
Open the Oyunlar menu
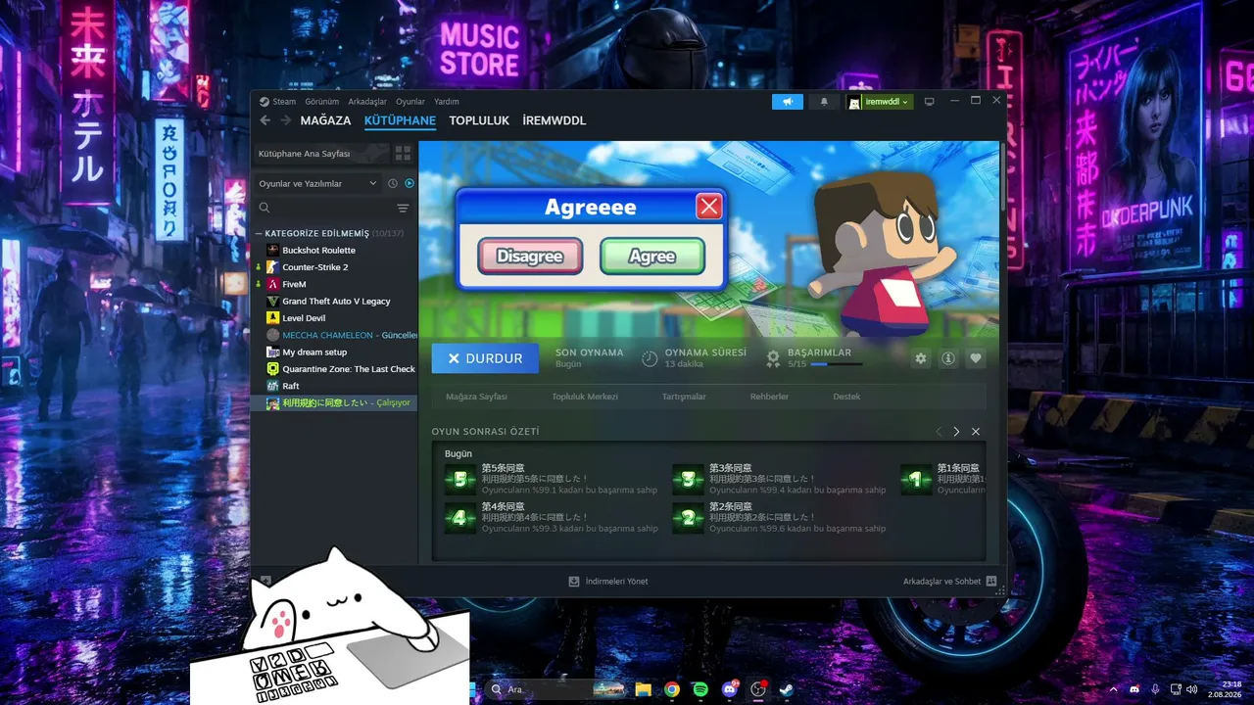click(410, 102)
